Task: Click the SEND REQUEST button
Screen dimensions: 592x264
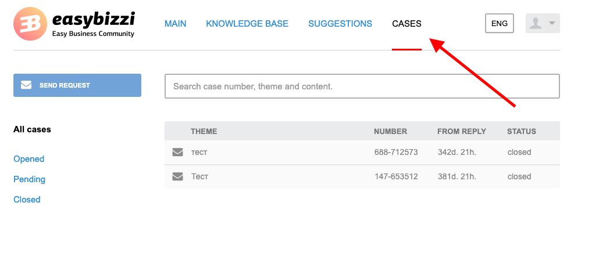Action: [x=77, y=85]
